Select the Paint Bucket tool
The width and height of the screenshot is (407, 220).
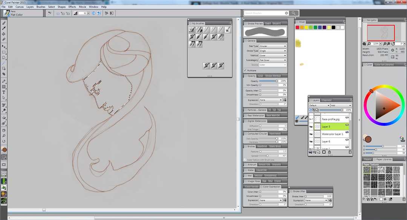pos(4,34)
